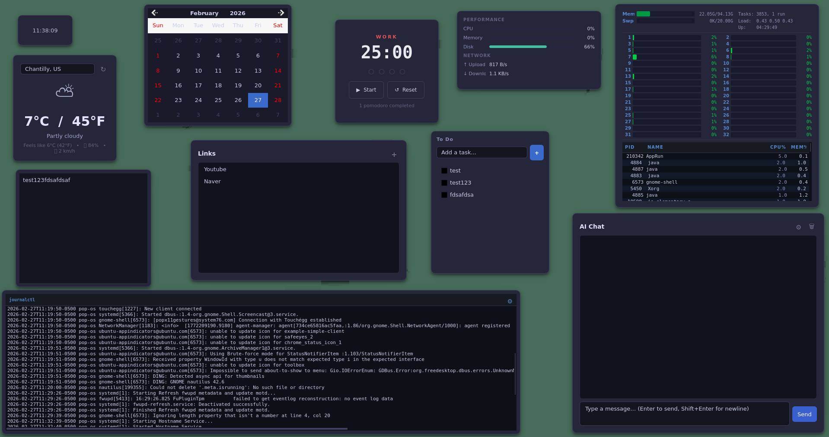Open the AI Chat settings gear
This screenshot has width=829, height=437.
pos(798,226)
